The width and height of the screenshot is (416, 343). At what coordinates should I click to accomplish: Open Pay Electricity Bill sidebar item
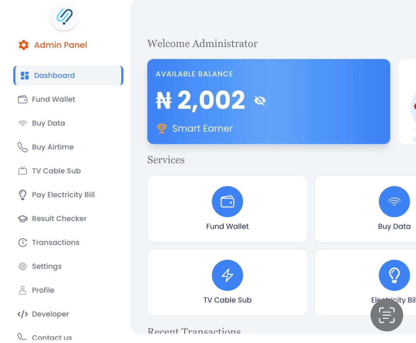(x=63, y=195)
